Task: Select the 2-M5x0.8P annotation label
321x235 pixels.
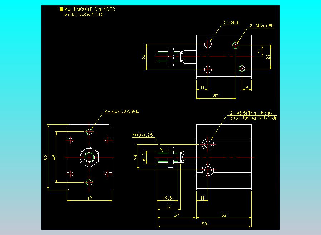Action: point(262,26)
